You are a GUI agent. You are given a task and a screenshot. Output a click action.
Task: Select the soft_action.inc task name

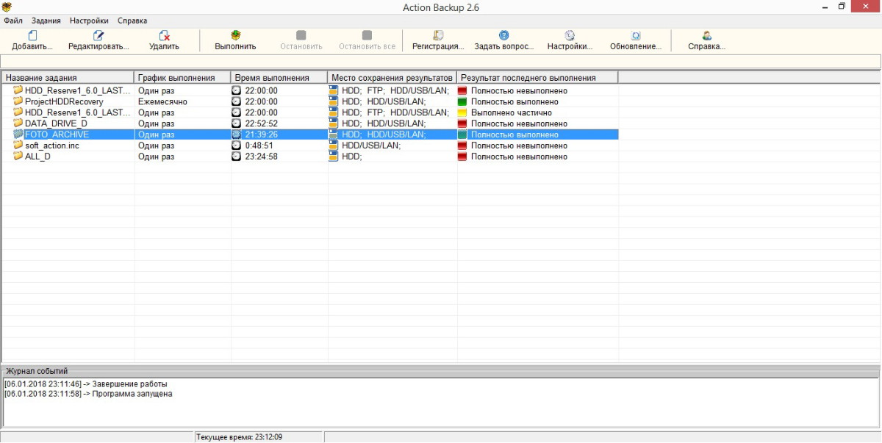coord(51,145)
